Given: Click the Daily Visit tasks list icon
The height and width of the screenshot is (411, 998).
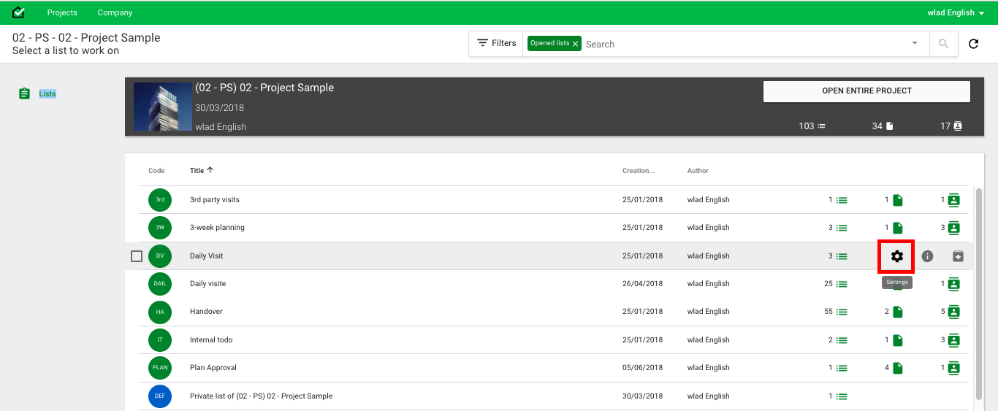Looking at the screenshot, I should click(842, 256).
